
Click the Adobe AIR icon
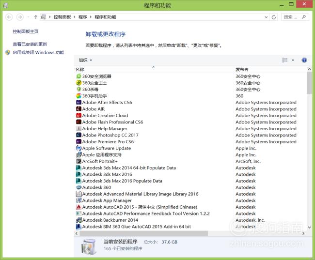point(79,109)
